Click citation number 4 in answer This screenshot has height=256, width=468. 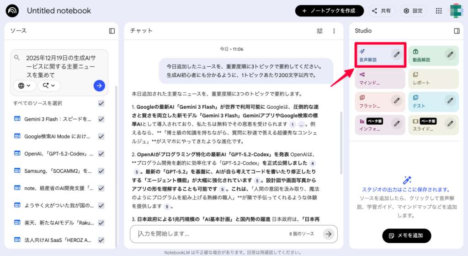coord(313,163)
